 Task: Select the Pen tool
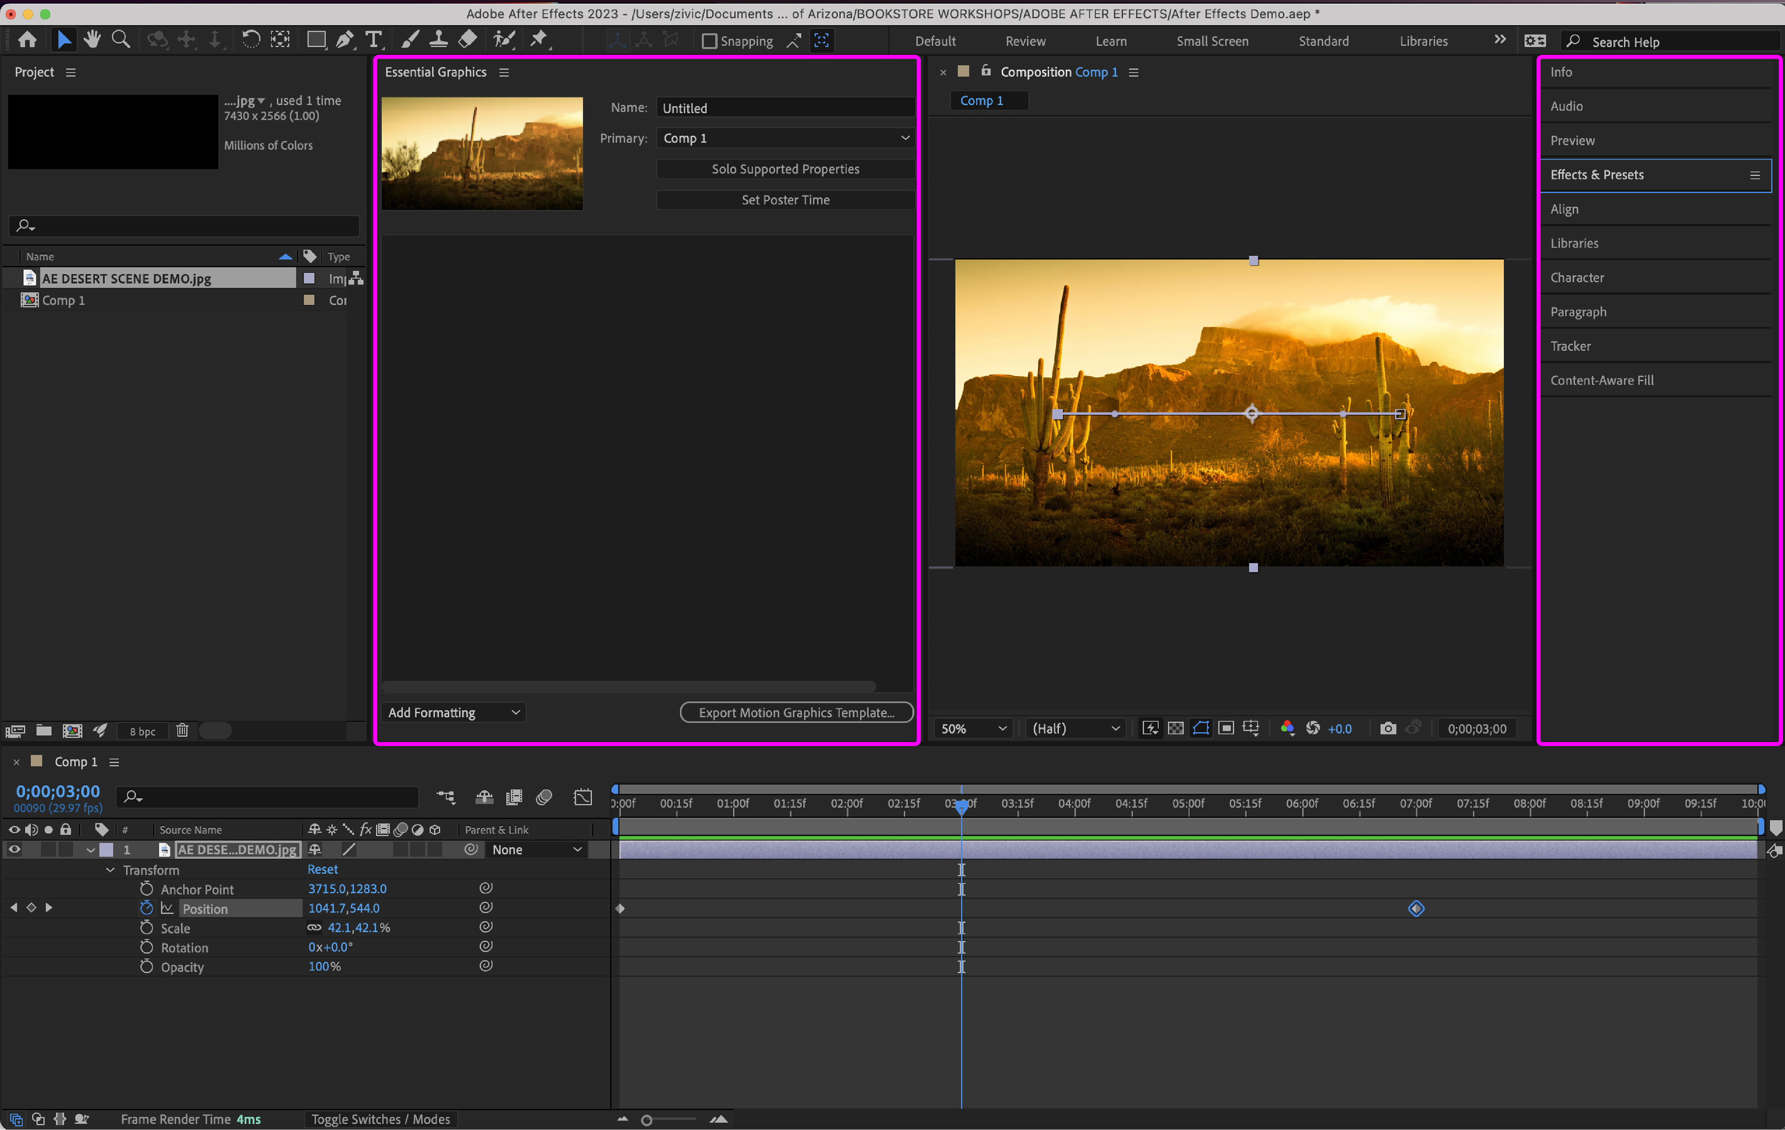point(345,40)
